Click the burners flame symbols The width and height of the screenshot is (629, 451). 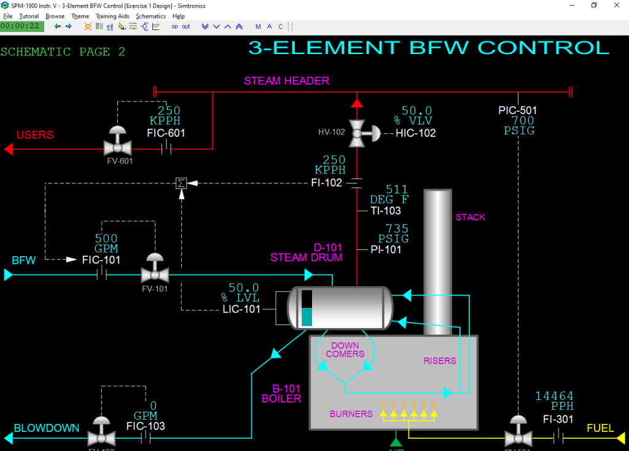point(408,410)
